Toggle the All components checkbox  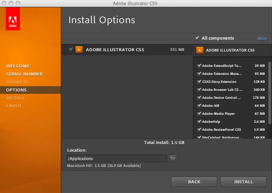tap(197, 38)
